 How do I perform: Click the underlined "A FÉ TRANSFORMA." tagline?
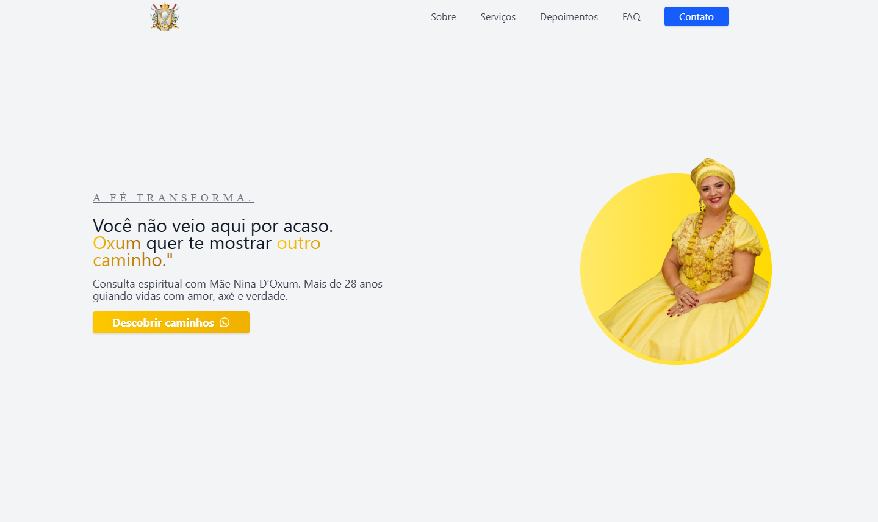[173, 198]
